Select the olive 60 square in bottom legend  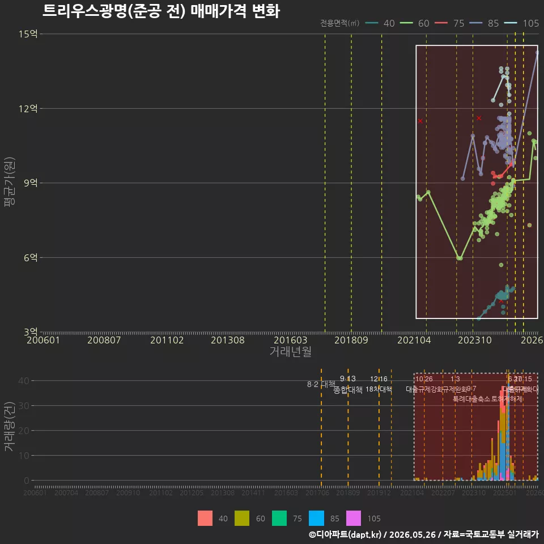coord(242,518)
